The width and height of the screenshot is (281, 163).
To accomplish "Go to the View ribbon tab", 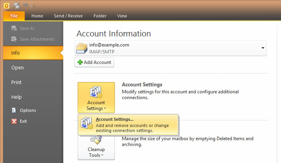I will click(122, 16).
